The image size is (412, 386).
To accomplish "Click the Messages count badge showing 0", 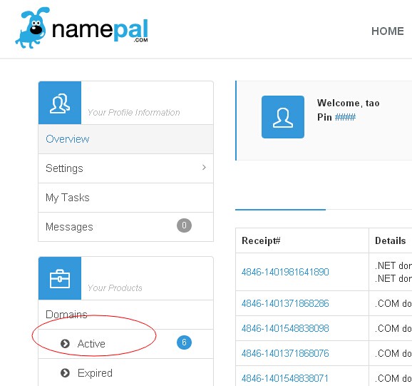I will click(184, 225).
